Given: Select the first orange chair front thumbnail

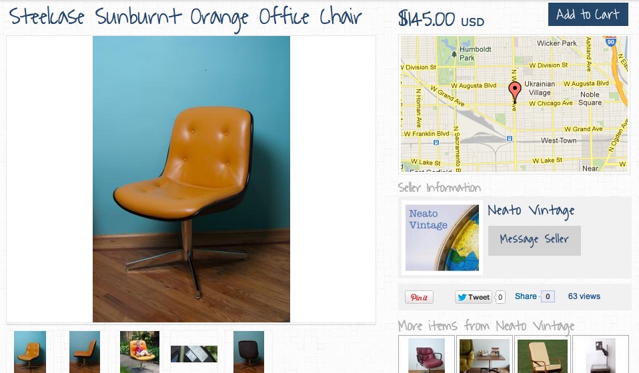Looking at the screenshot, I should [x=30, y=352].
